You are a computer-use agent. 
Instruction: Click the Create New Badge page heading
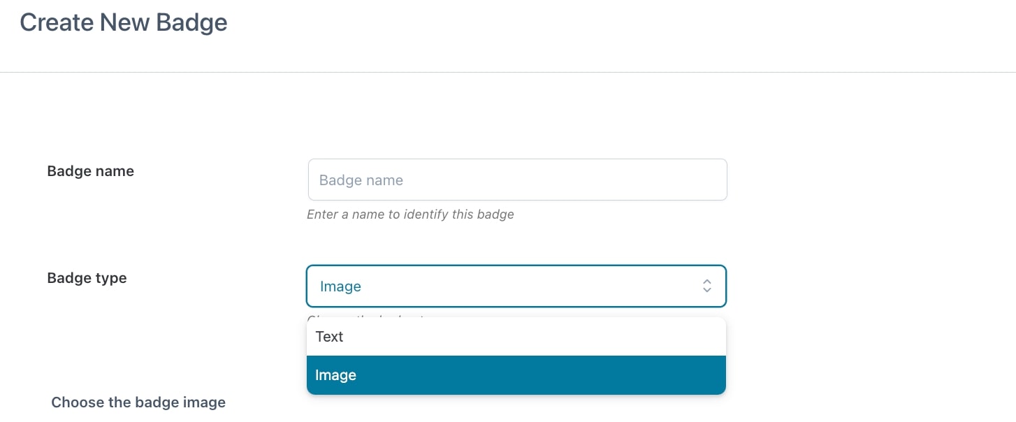coord(124,22)
